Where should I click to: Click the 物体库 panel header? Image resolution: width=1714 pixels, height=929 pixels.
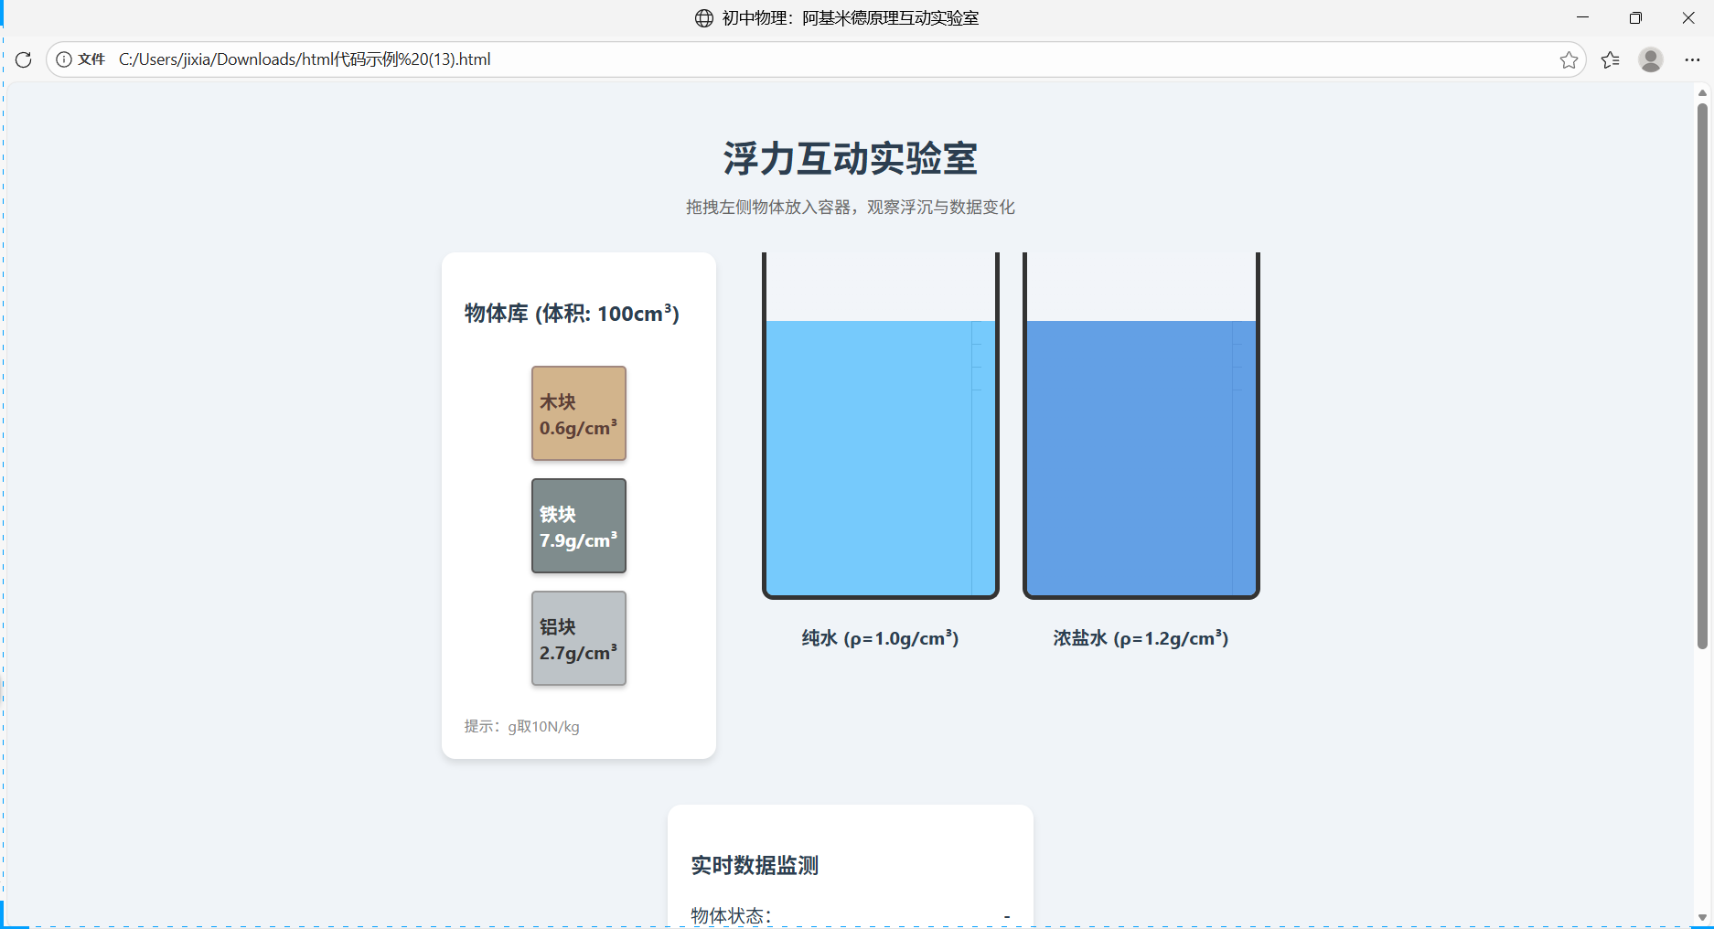click(570, 313)
